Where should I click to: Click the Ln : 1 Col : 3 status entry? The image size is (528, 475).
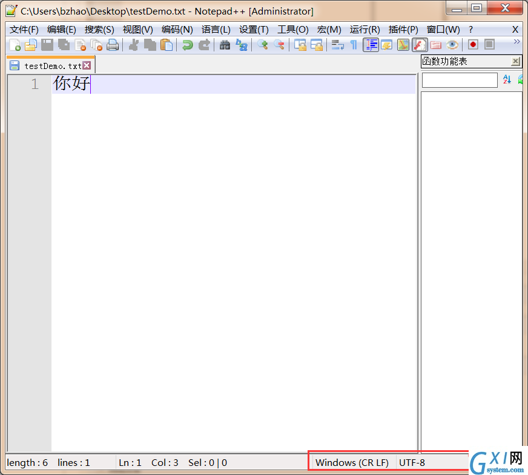(x=148, y=463)
